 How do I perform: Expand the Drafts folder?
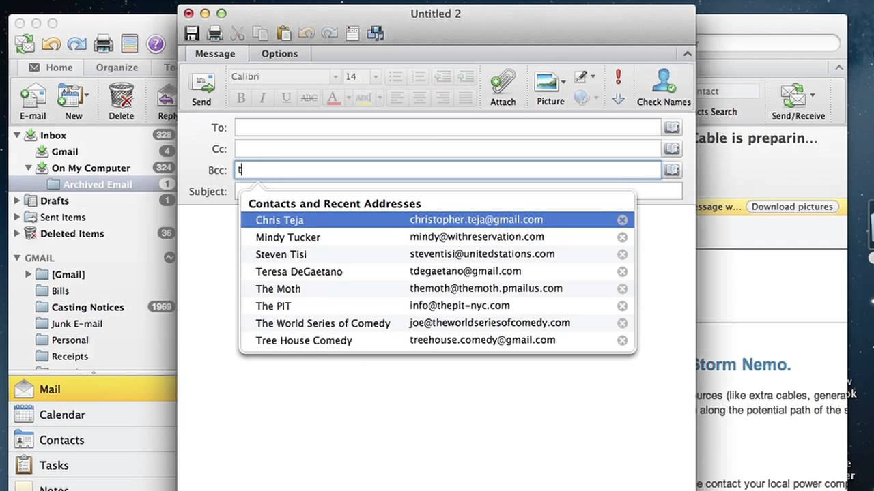[x=18, y=200]
